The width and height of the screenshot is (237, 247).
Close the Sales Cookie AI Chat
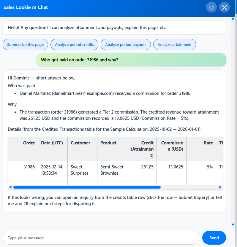click(x=225, y=7)
